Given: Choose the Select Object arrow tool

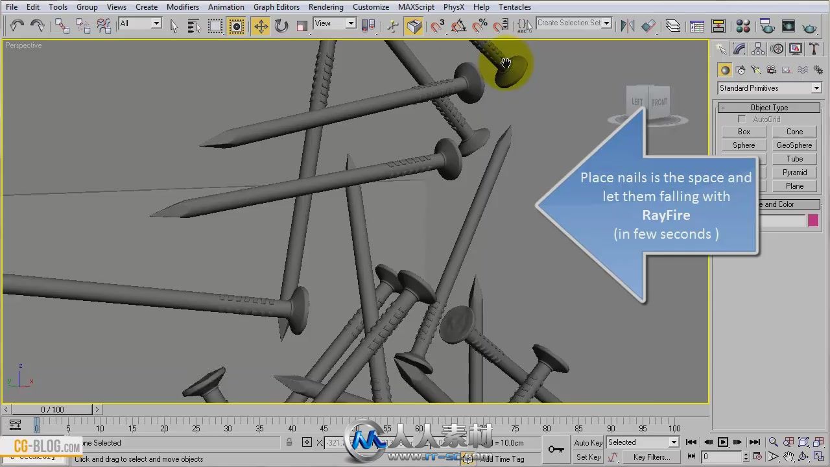Looking at the screenshot, I should pyautogui.click(x=174, y=26).
